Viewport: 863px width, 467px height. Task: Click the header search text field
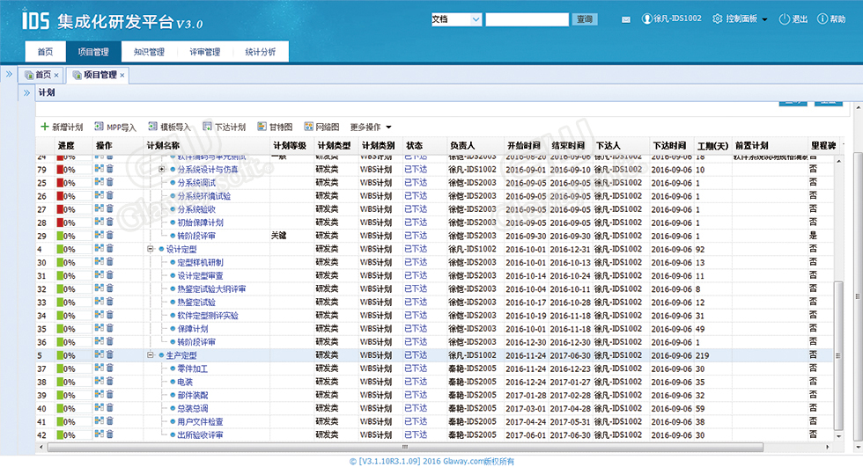pos(527,19)
